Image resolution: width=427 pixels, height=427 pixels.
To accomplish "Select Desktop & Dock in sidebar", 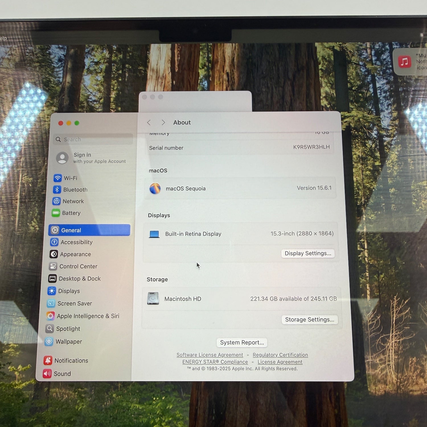I will (79, 279).
